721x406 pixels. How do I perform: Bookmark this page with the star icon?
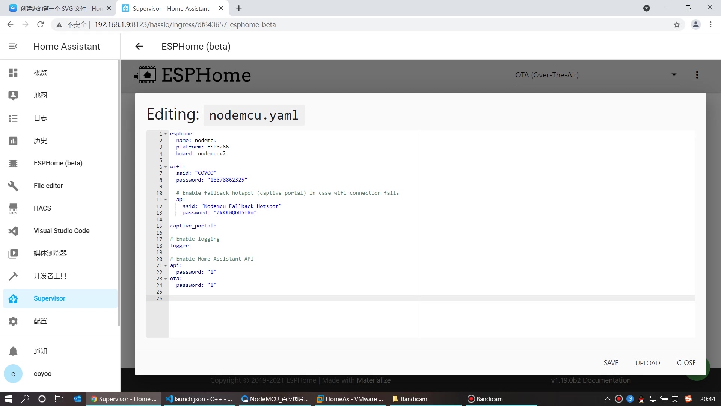click(677, 25)
